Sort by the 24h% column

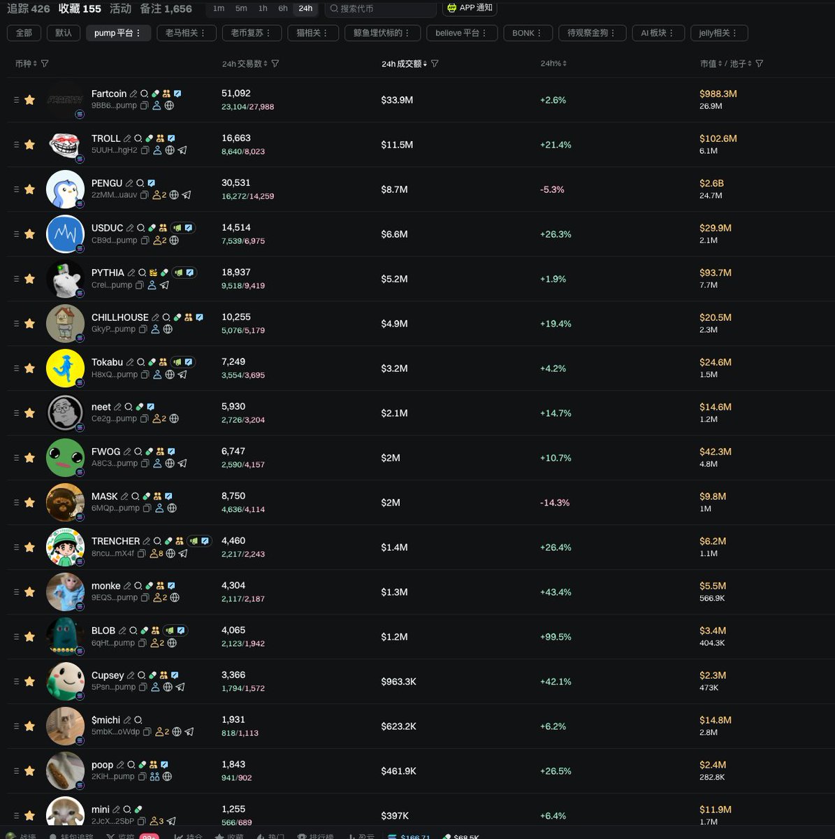tap(553, 64)
